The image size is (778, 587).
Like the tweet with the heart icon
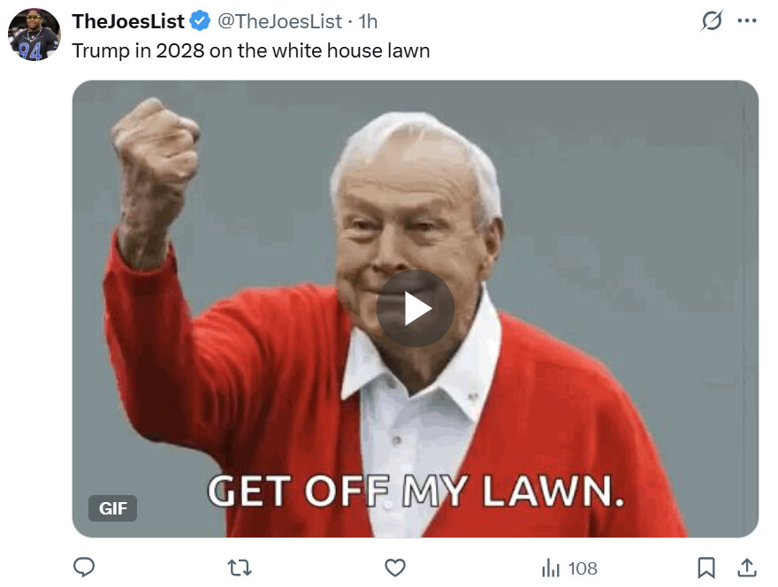(395, 568)
